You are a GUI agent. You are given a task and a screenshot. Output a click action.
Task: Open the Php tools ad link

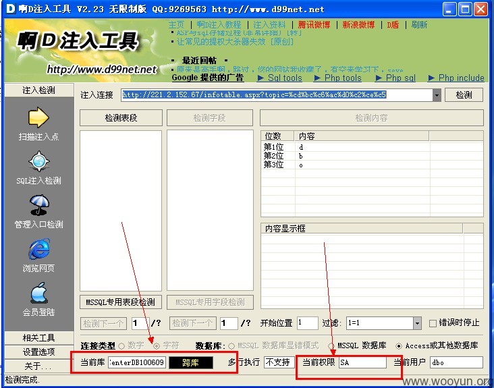click(337, 78)
